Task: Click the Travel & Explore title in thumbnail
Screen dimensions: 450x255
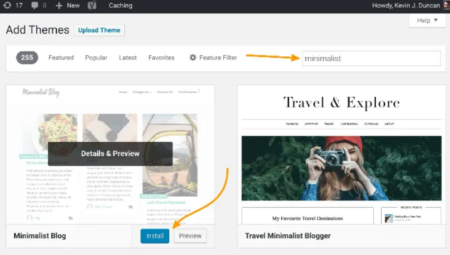Action: coord(341,102)
